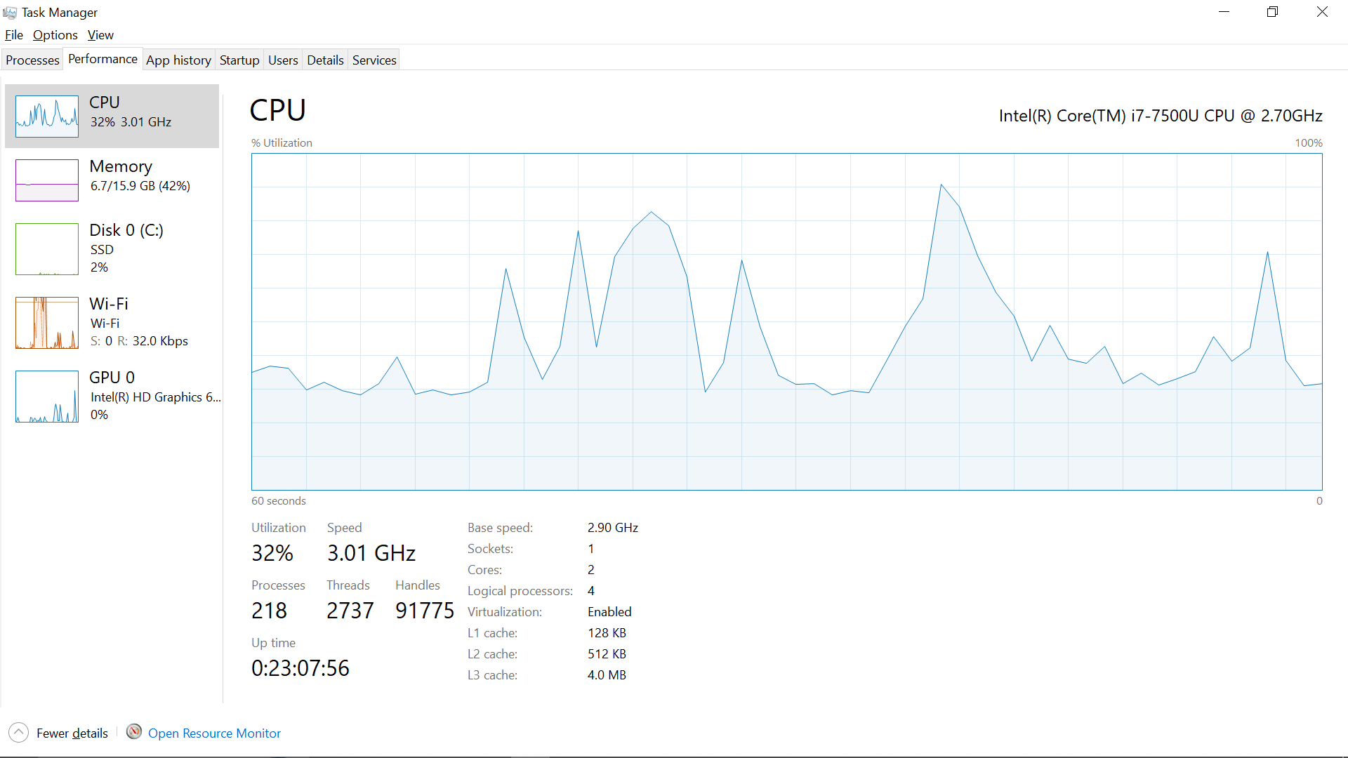Open GPU 0 performance thumbnail
The height and width of the screenshot is (758, 1348).
[47, 397]
